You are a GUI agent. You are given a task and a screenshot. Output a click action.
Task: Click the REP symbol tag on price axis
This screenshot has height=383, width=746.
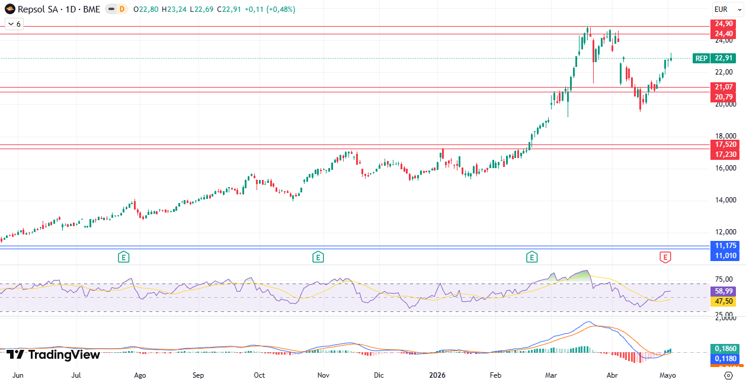[701, 58]
